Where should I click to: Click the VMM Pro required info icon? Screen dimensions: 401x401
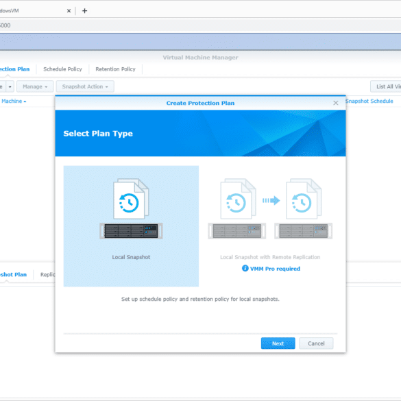coord(245,268)
